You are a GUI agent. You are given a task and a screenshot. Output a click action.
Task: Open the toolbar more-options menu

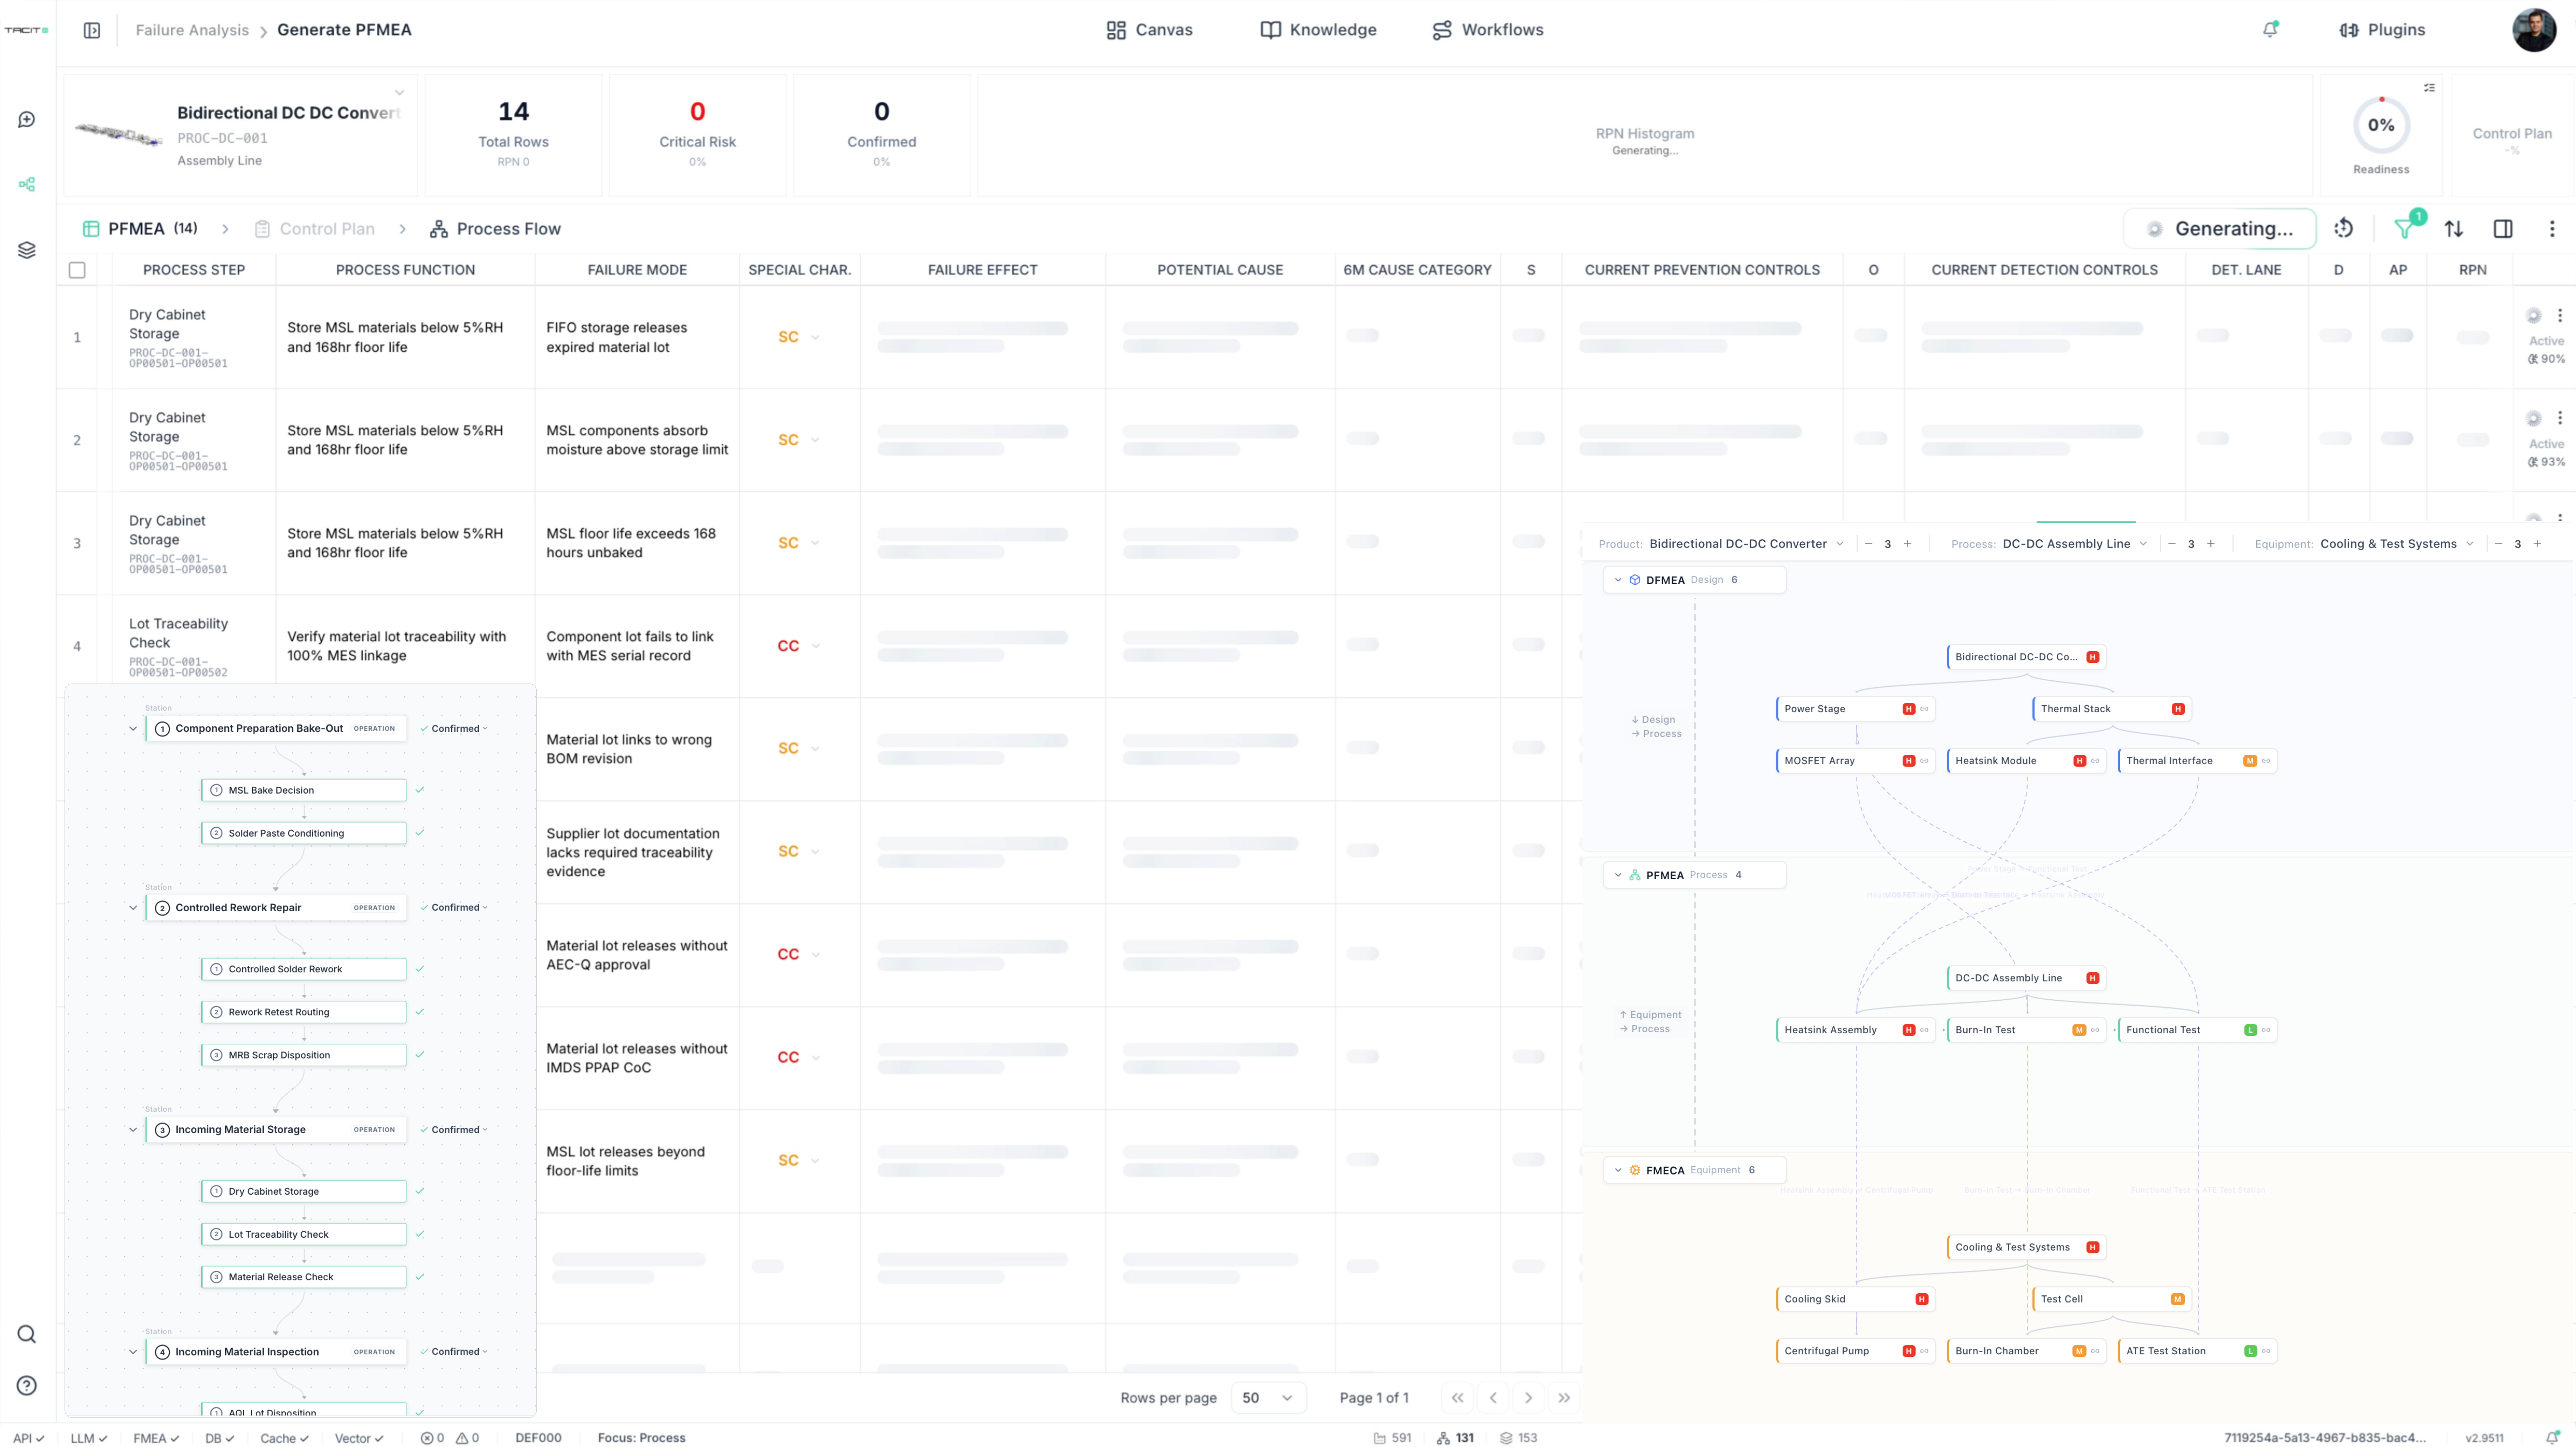click(x=2552, y=229)
